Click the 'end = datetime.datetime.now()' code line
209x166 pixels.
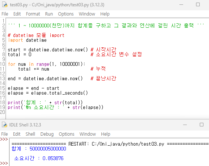45,79
